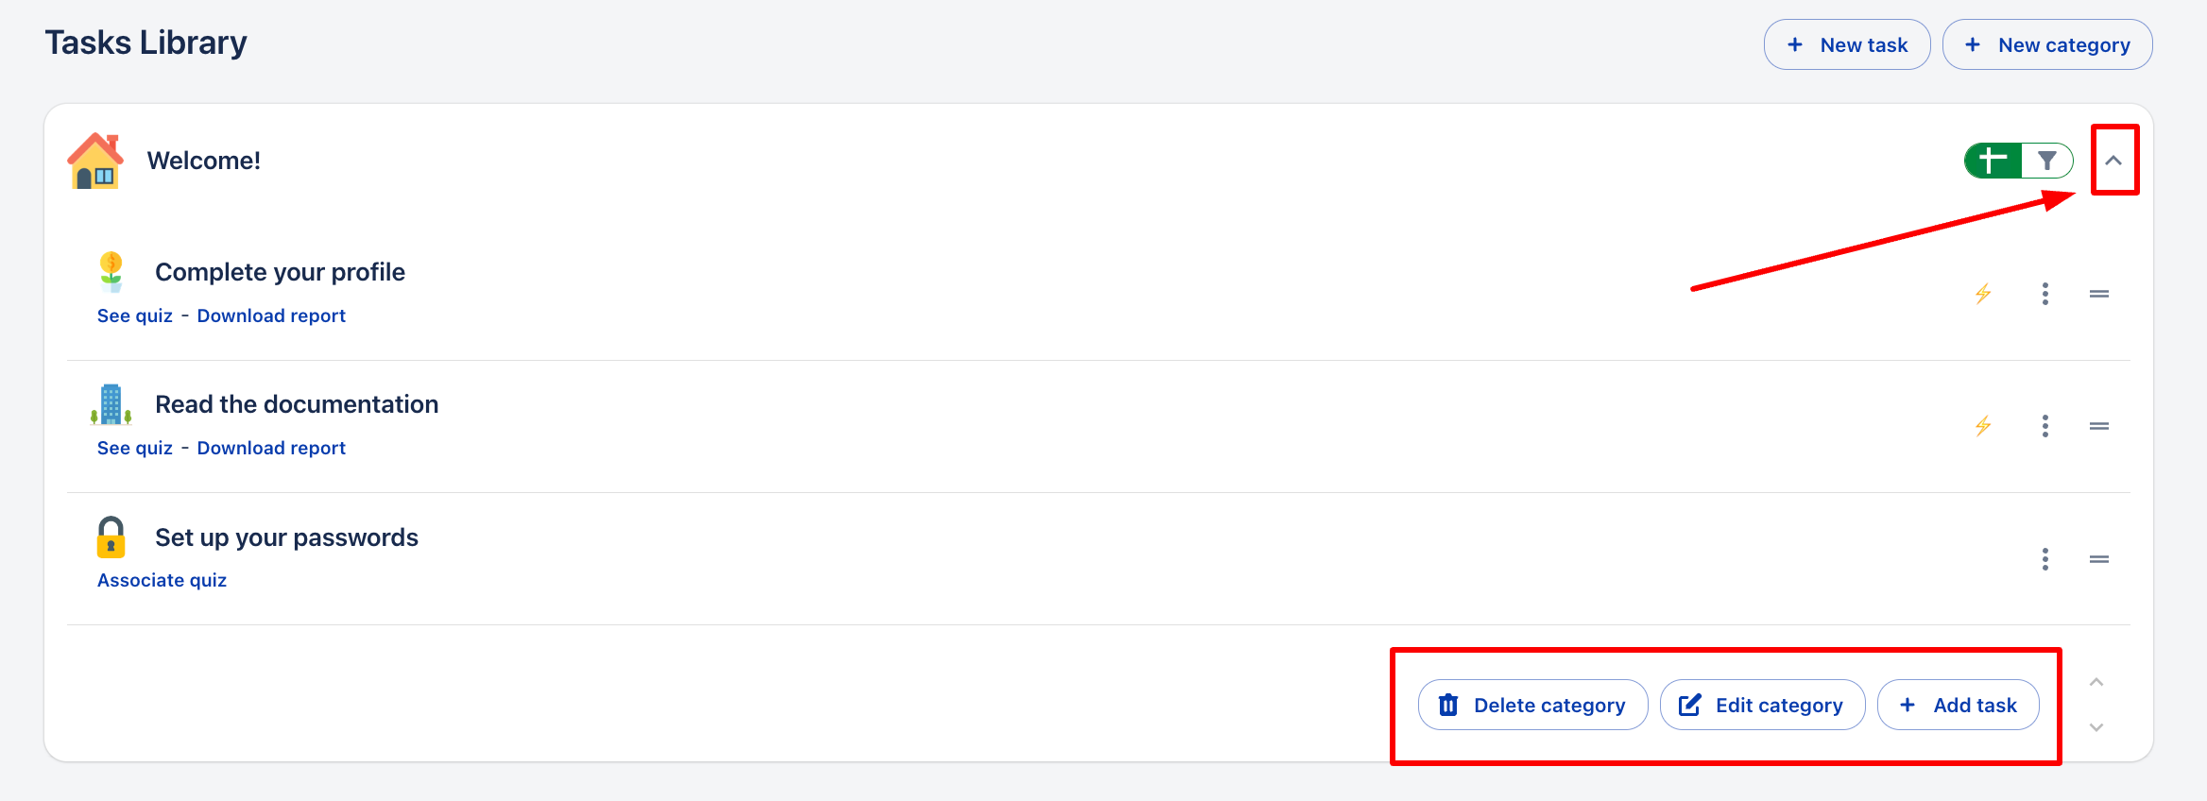
Task: Click the lightning icon for Read the documentation
Action: pos(1983,426)
